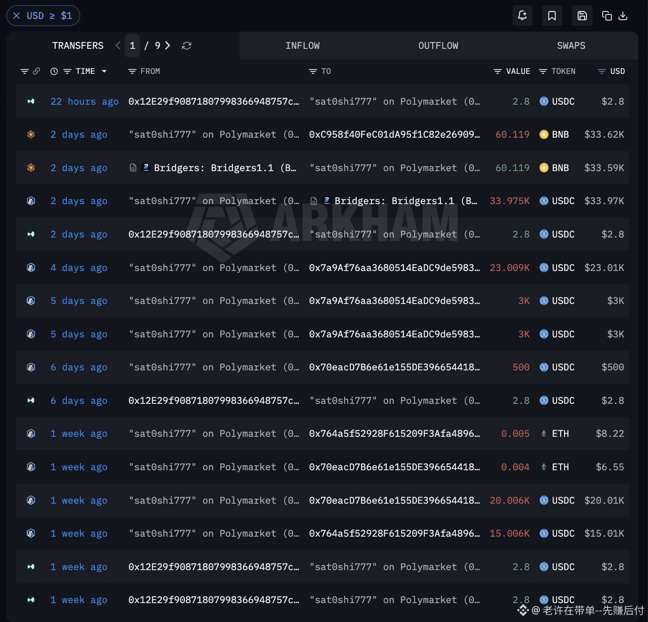Open the TIME column filter
The image size is (648, 622).
(67, 71)
